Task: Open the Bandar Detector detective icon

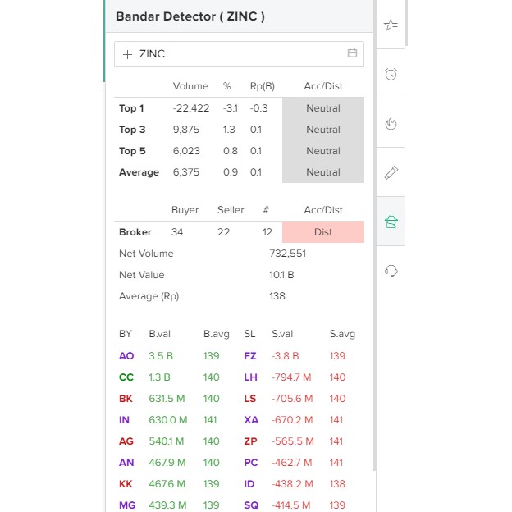Action: (x=391, y=222)
